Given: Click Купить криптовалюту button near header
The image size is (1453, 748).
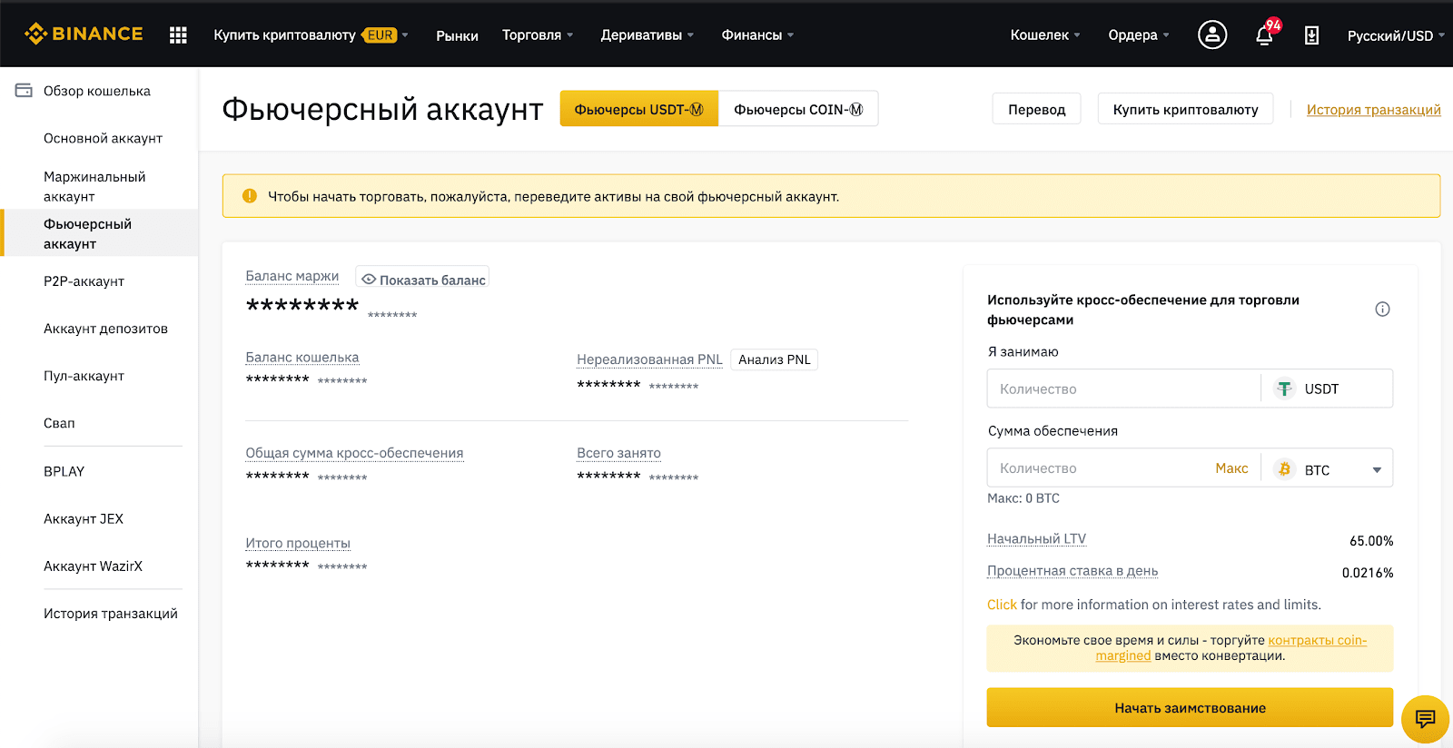Looking at the screenshot, I should click(x=1185, y=109).
